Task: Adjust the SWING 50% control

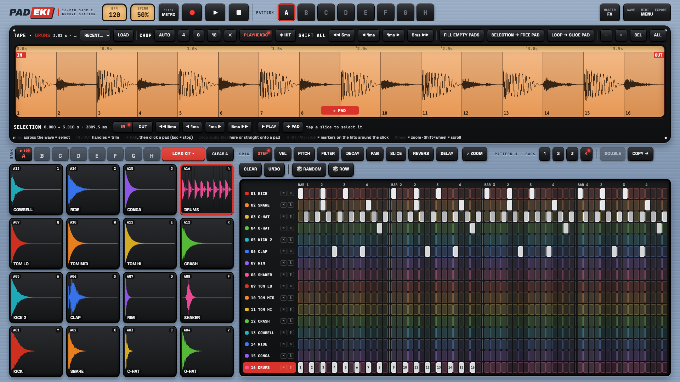Action: [143, 13]
